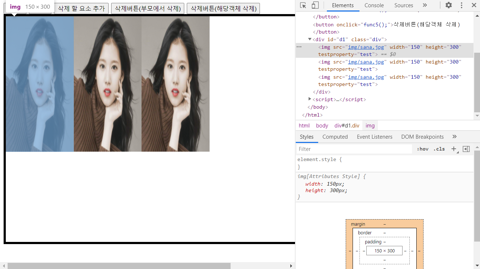Click the '삭제버튼(해당객체 삭제)' page button
480x269 pixels.
coord(223,9)
